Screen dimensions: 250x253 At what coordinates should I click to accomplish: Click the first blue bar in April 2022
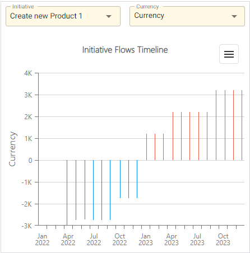coord(67,193)
